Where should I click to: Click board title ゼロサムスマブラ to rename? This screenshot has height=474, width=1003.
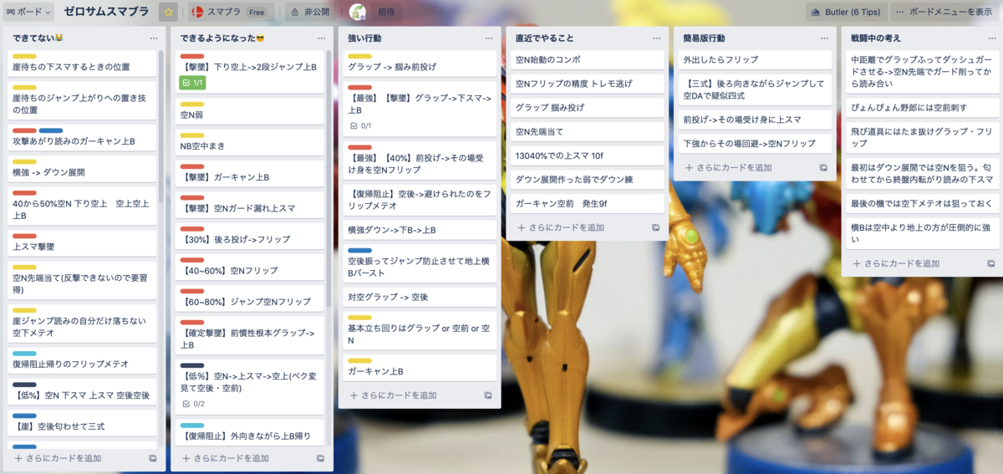107,13
